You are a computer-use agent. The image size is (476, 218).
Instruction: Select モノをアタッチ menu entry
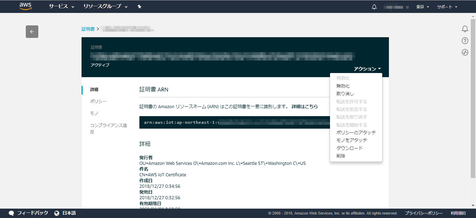[352, 140]
